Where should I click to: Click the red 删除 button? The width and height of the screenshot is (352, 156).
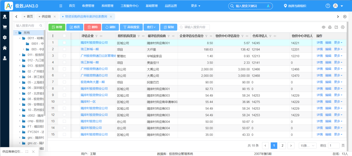click(93, 27)
